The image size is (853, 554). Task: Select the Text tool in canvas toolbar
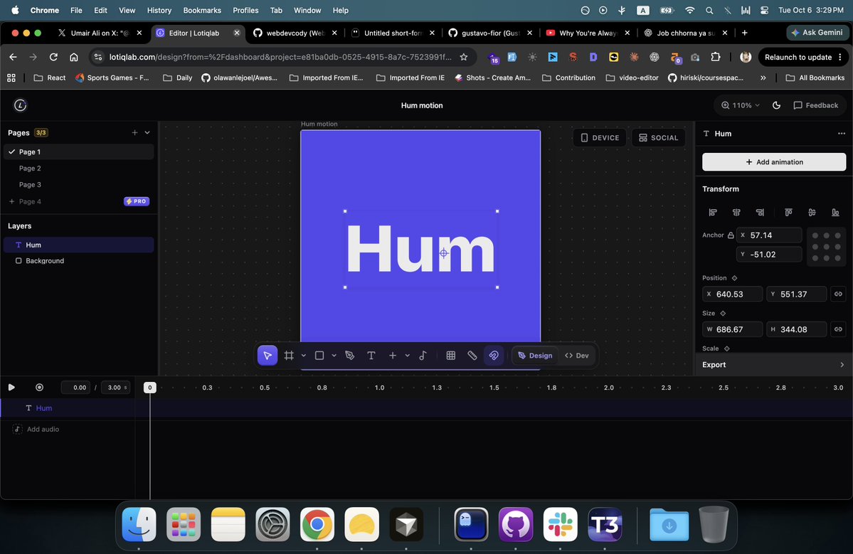click(x=371, y=356)
